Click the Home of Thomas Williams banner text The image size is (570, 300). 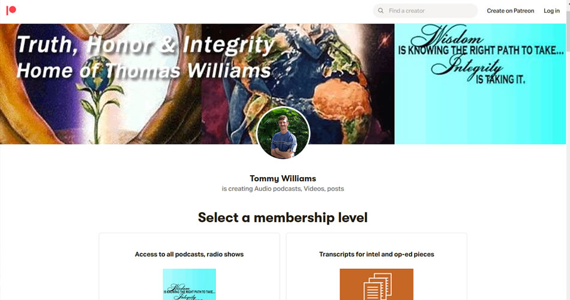[x=143, y=70]
